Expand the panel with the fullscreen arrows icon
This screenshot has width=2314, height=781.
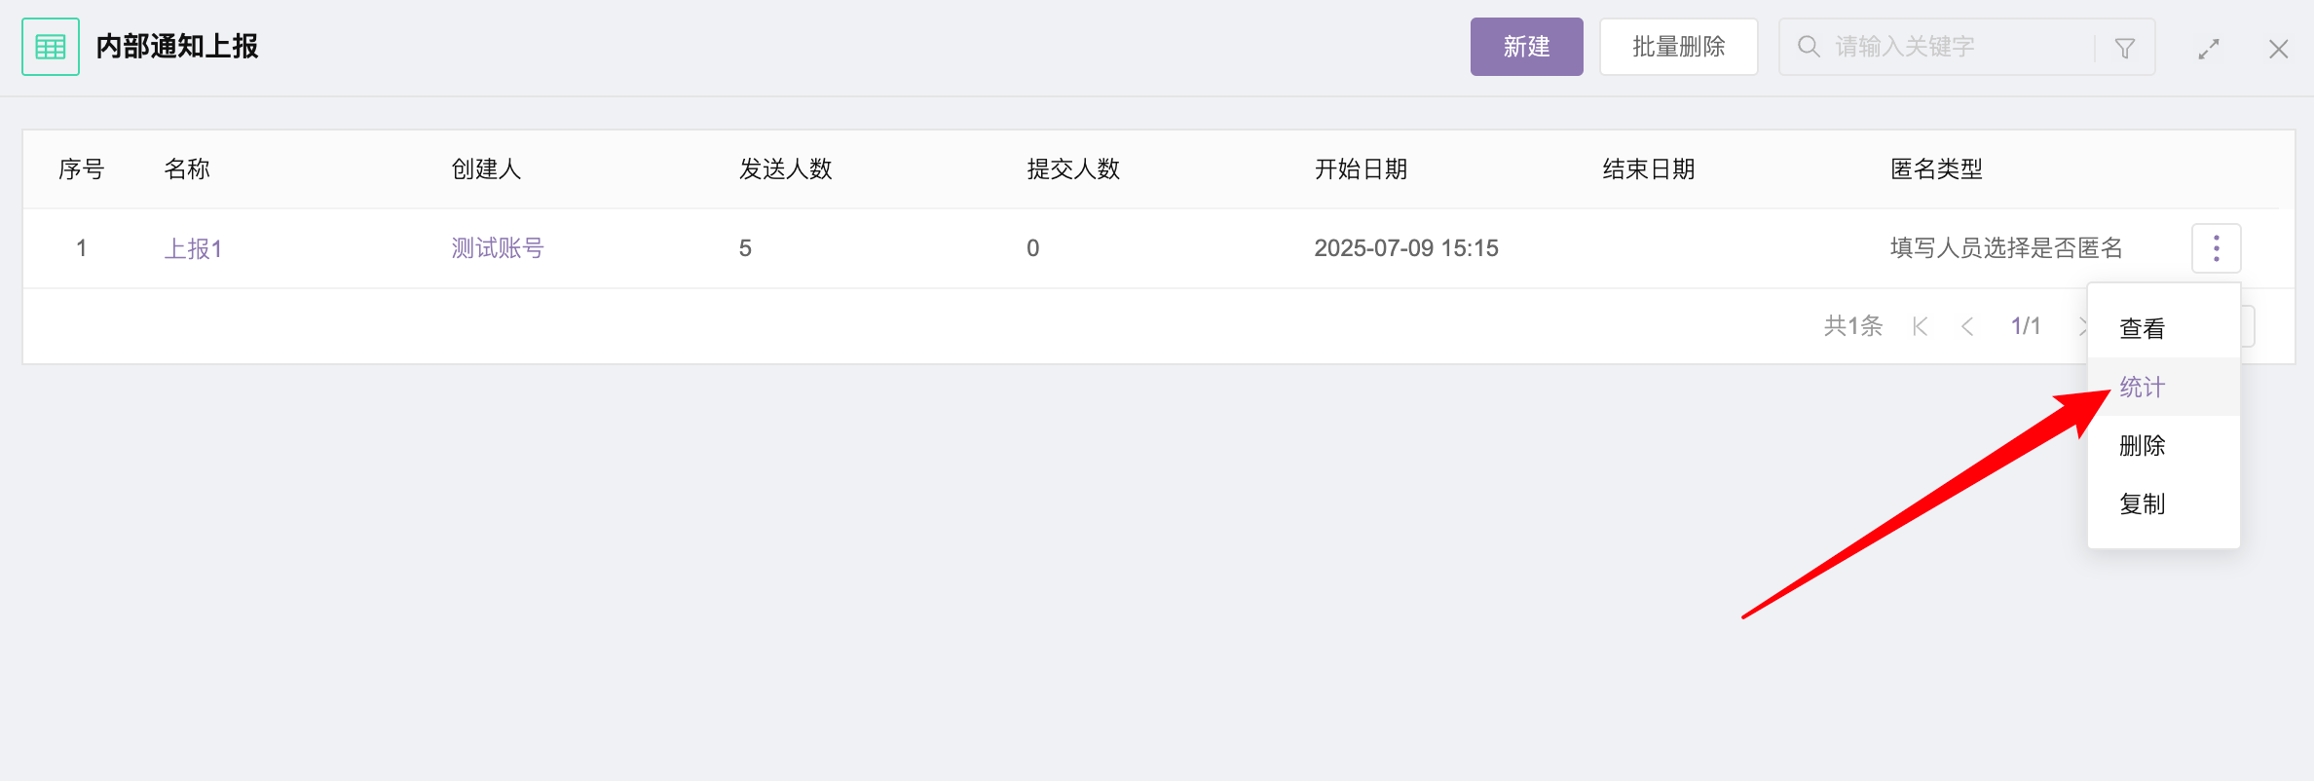[2209, 49]
